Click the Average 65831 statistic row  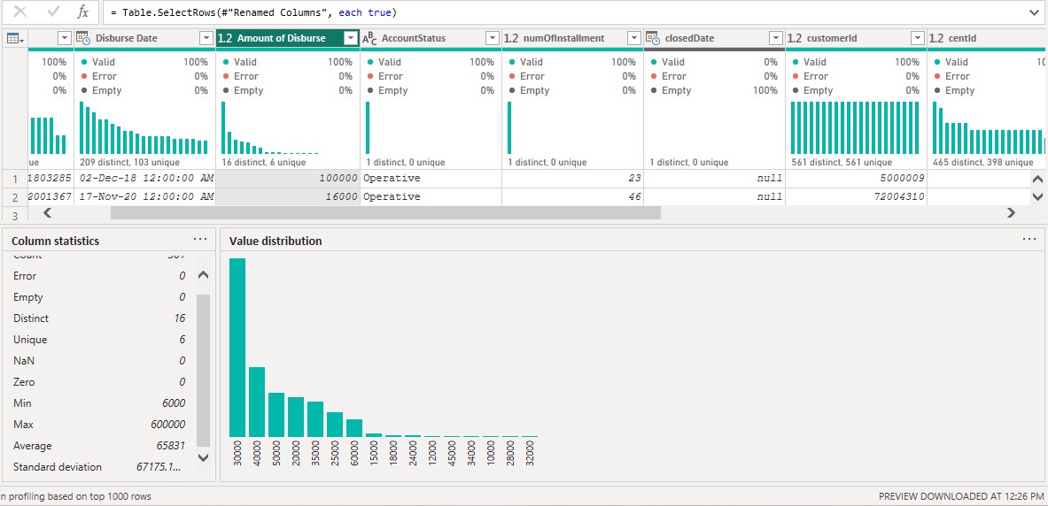coord(99,446)
